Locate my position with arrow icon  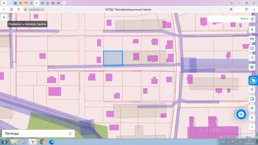252,89
